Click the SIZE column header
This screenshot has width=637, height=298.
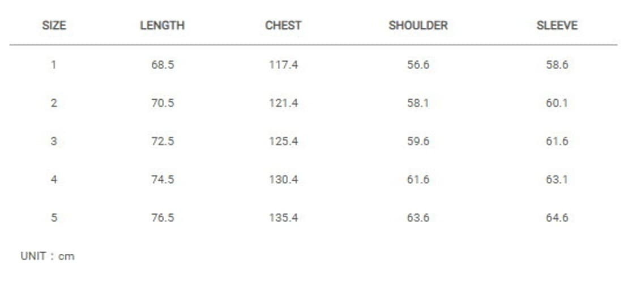point(54,25)
